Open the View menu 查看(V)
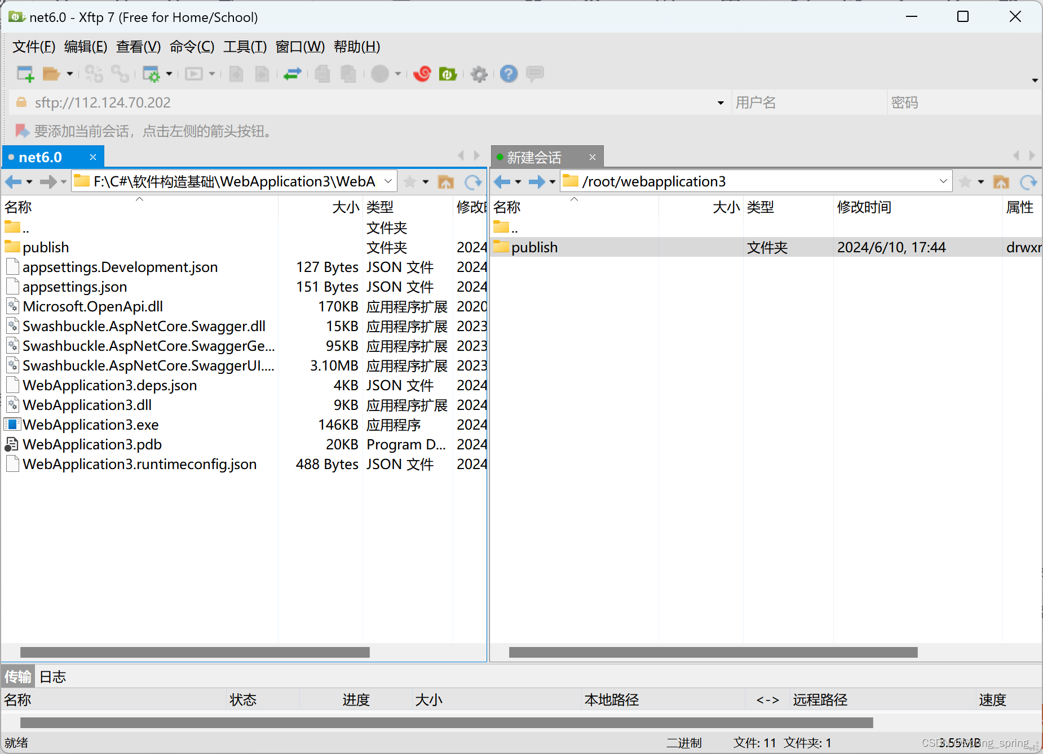Image resolution: width=1043 pixels, height=754 pixels. tap(138, 47)
